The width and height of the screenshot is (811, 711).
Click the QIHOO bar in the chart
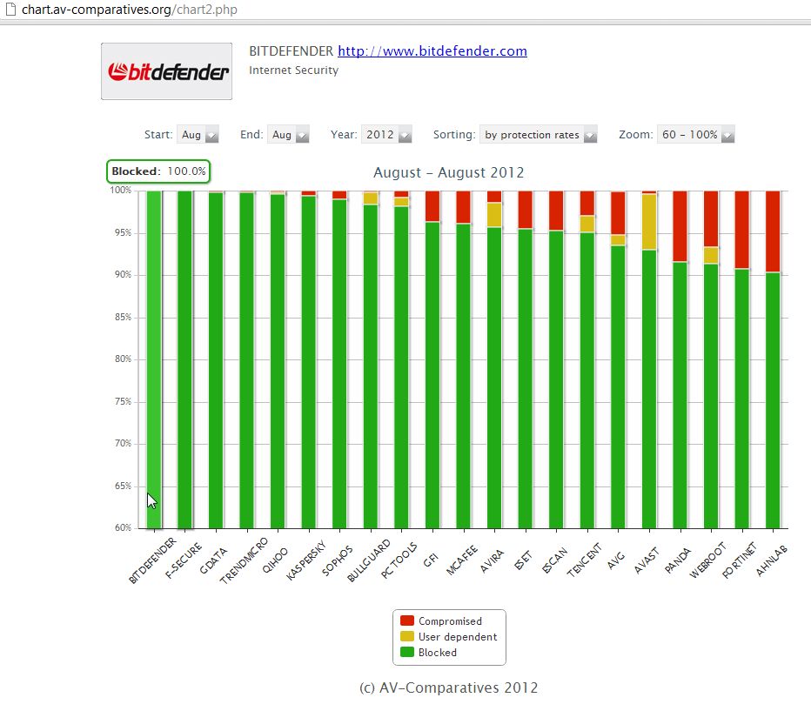coord(278,359)
